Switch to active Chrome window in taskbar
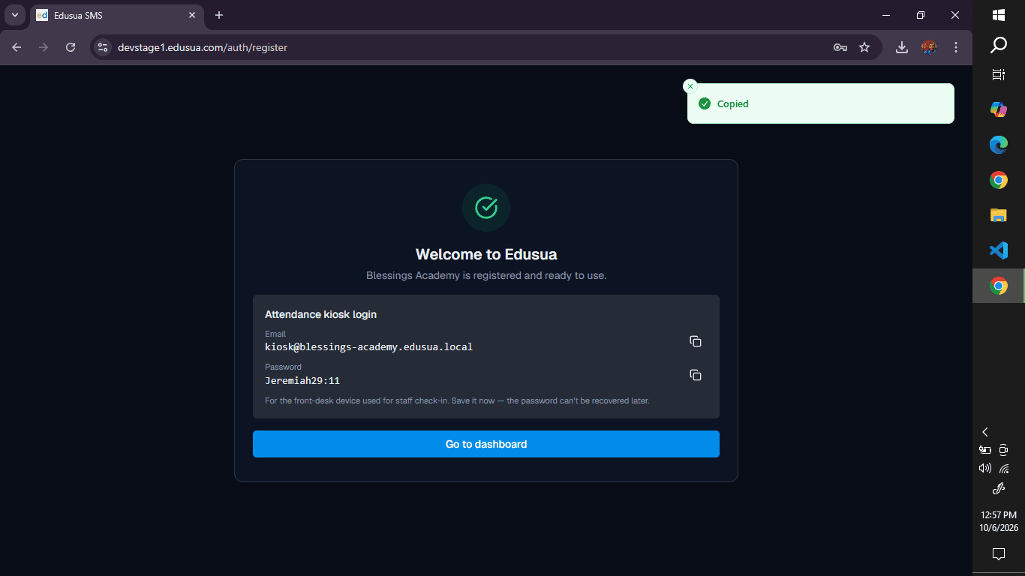Screen dimensions: 1025x576 (x=999, y=286)
